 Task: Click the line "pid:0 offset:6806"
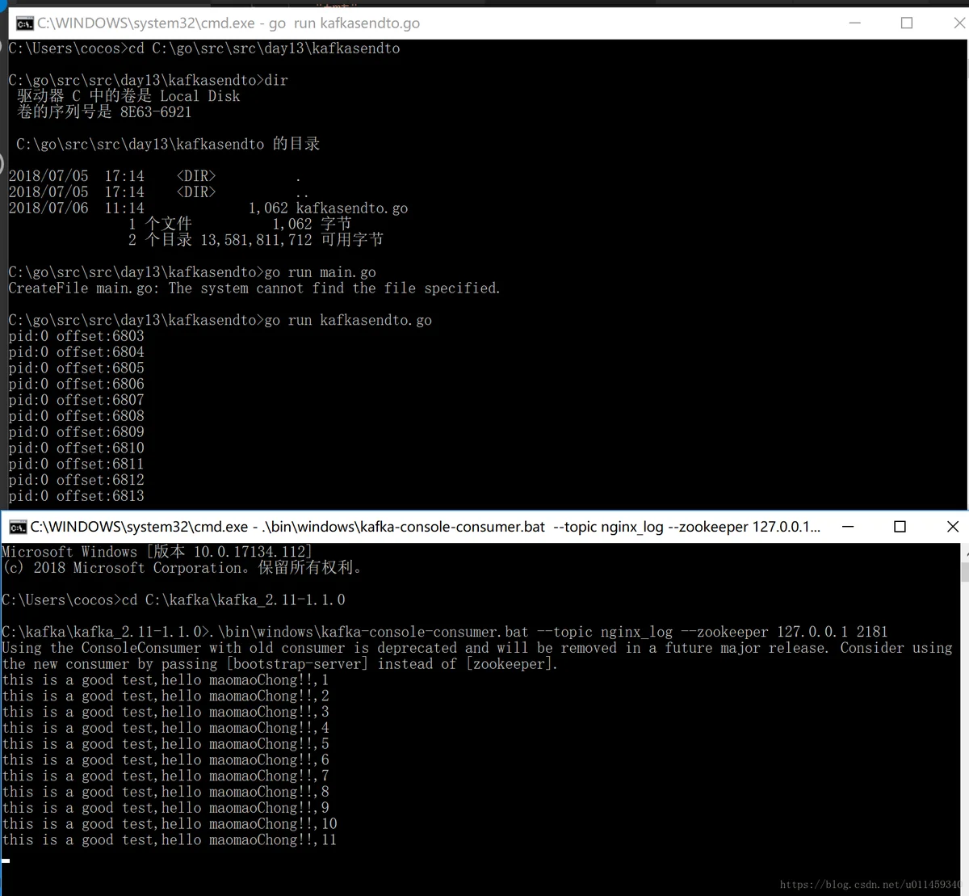[x=76, y=385]
